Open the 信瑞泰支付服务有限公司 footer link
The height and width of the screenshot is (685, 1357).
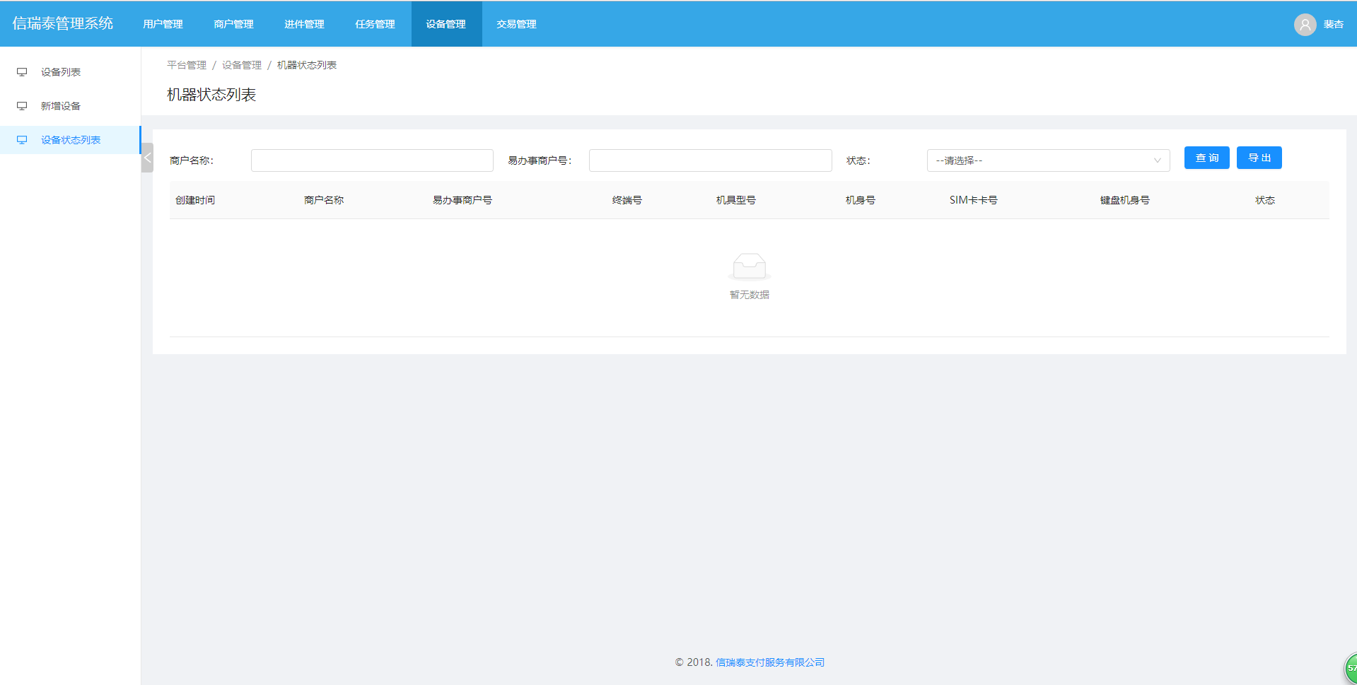click(769, 662)
